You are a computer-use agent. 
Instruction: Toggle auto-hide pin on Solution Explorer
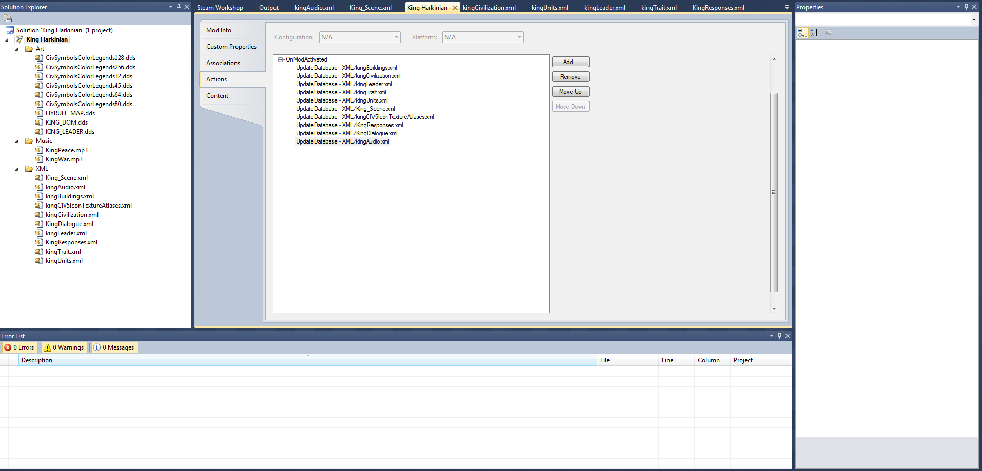(179, 7)
